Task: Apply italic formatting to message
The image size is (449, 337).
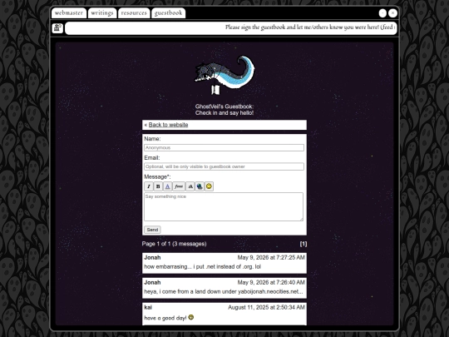Action: coord(149,186)
